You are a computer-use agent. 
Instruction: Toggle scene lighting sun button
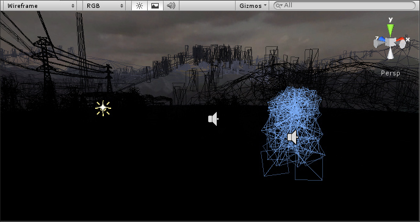pos(139,5)
